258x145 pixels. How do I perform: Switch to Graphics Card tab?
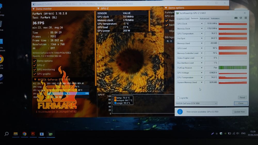[183, 19]
